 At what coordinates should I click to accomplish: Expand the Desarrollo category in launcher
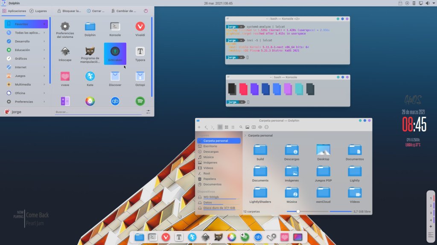26,41
